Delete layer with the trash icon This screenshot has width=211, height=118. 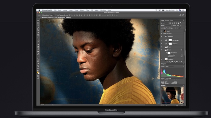(182, 62)
